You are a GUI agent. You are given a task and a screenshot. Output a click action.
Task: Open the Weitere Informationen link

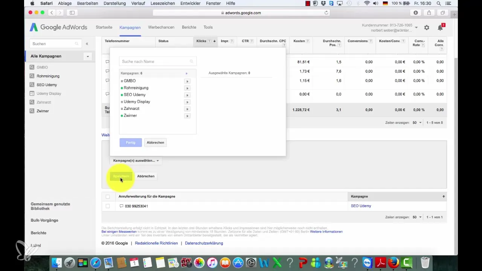click(326, 231)
